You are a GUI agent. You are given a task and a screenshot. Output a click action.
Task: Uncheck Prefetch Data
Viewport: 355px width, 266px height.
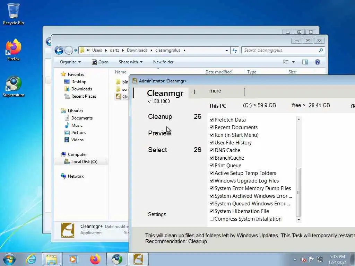point(211,119)
